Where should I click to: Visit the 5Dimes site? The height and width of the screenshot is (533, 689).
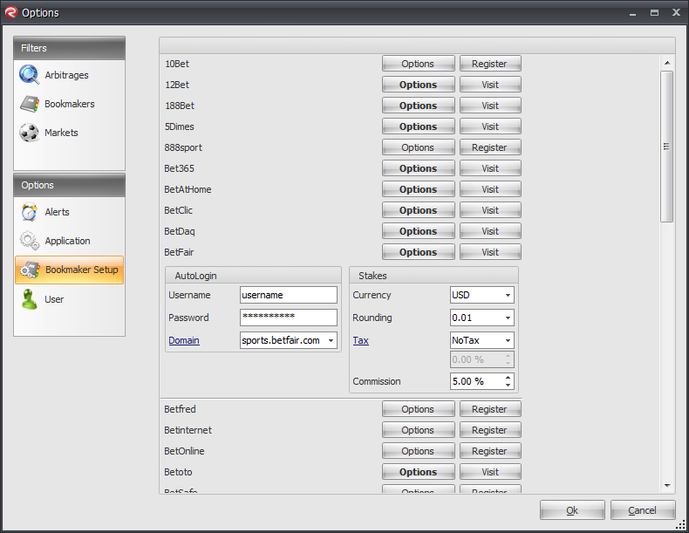490,126
